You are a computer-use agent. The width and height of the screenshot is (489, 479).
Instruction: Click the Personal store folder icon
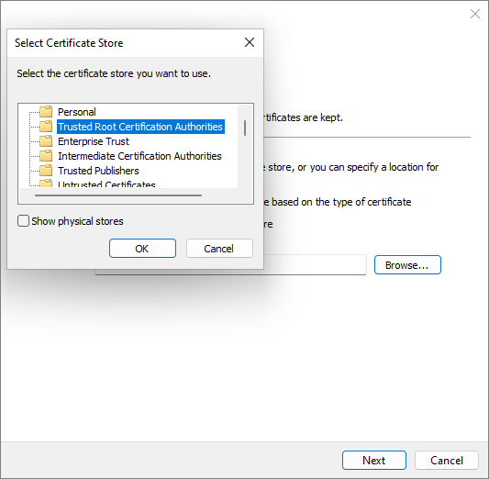(x=46, y=111)
